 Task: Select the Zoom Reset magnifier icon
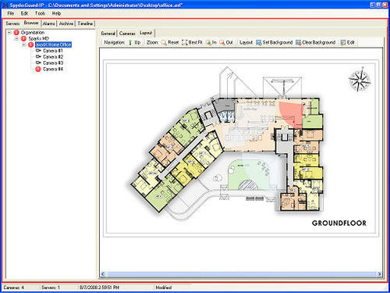pyautogui.click(x=164, y=42)
